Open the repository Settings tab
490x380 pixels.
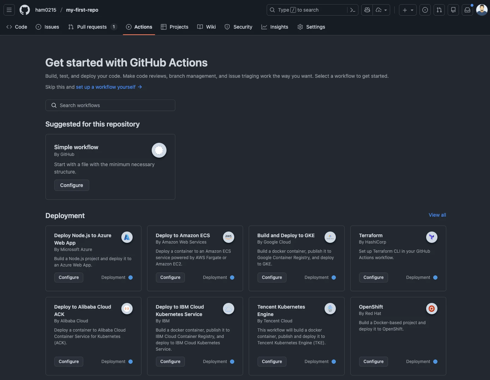coord(311,27)
